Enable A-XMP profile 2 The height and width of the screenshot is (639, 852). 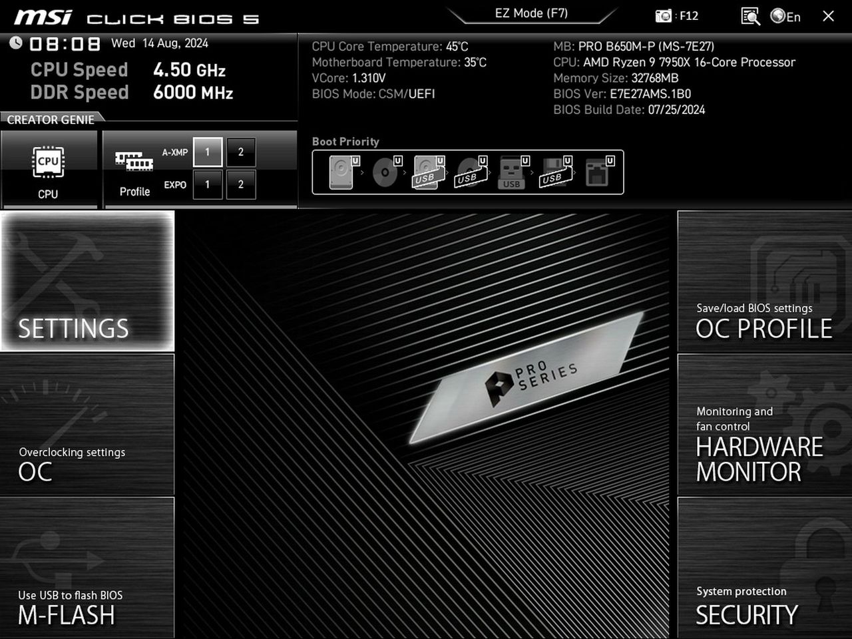pos(241,152)
